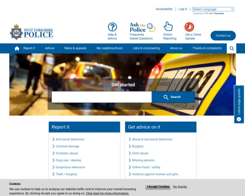The height and width of the screenshot is (196, 245).
Task: Click the blue Search button
Action: coord(173,97)
